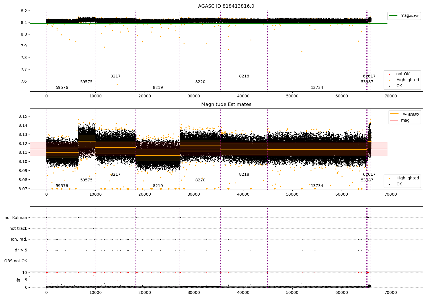The width and height of the screenshot is (427, 299).
Task: Click the 7.6 y-axis tick label
Action: tap(24, 81)
